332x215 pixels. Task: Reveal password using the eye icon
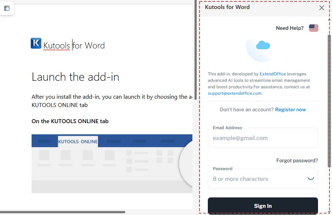point(310,178)
